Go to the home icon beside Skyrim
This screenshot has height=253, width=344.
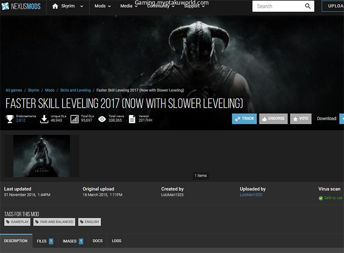click(x=55, y=6)
